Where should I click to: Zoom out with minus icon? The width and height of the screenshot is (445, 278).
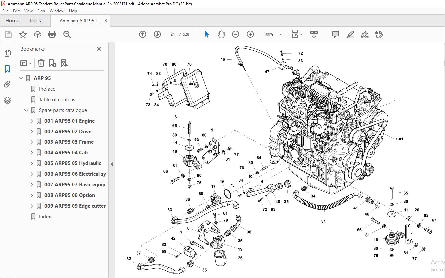point(236,34)
